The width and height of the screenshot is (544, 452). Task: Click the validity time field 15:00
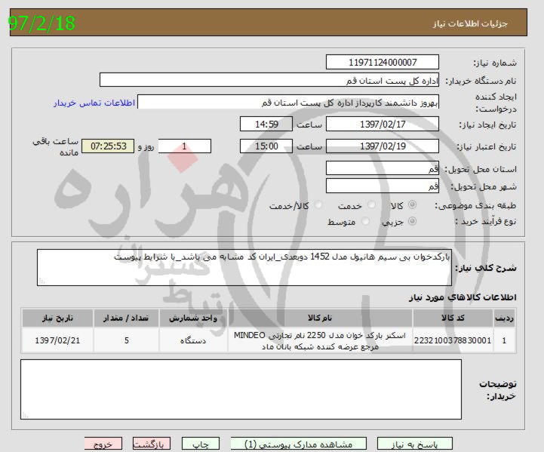click(266, 146)
